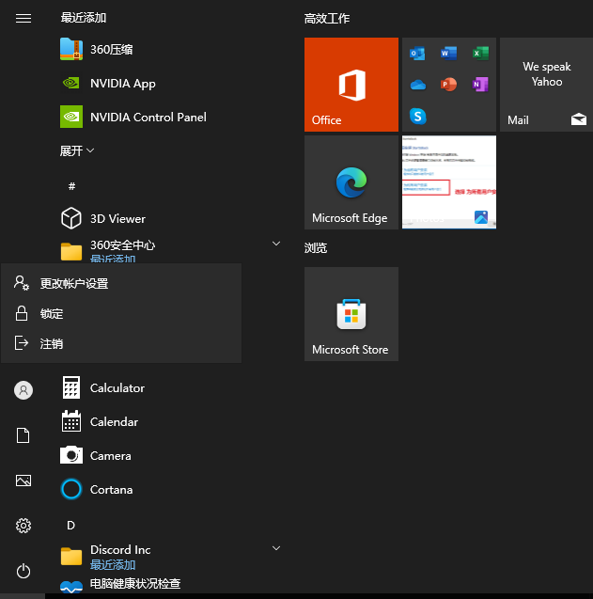Image resolution: width=593 pixels, height=599 pixels.
Task: Open the hamburger menu at the top
Action: click(x=23, y=18)
